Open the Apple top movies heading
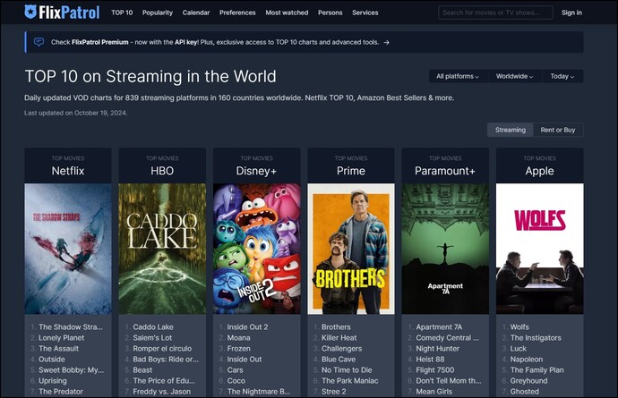The height and width of the screenshot is (398, 618). [539, 171]
